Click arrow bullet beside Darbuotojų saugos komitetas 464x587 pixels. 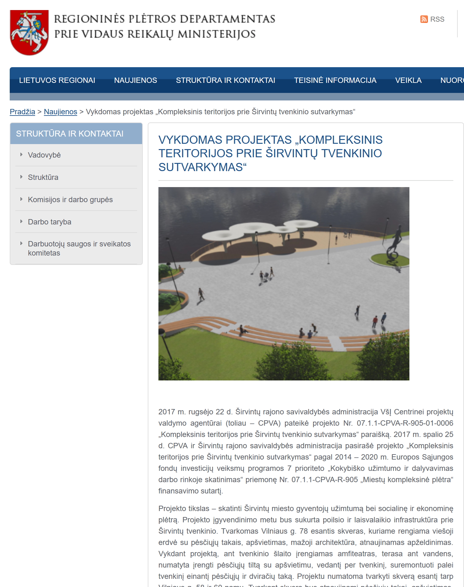(21, 243)
